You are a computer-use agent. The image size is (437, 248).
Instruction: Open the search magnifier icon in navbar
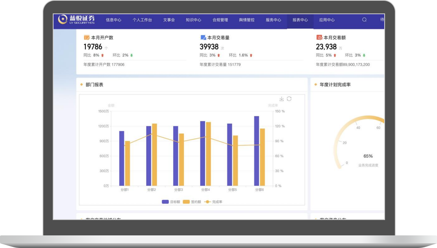click(364, 20)
